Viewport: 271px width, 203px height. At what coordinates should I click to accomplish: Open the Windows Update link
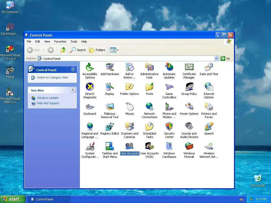(x=48, y=98)
